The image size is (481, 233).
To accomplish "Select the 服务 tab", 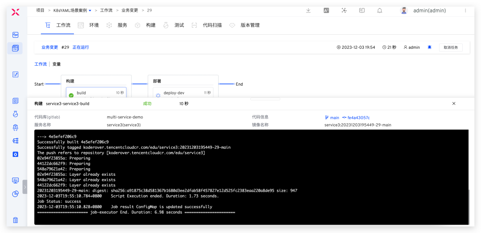I will [117, 25].
